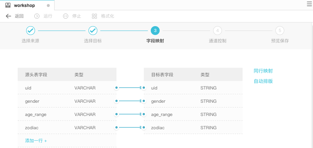Click the 同行映射 link

point(263,71)
